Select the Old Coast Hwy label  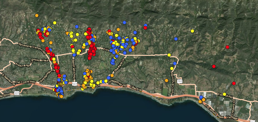point(26,82)
